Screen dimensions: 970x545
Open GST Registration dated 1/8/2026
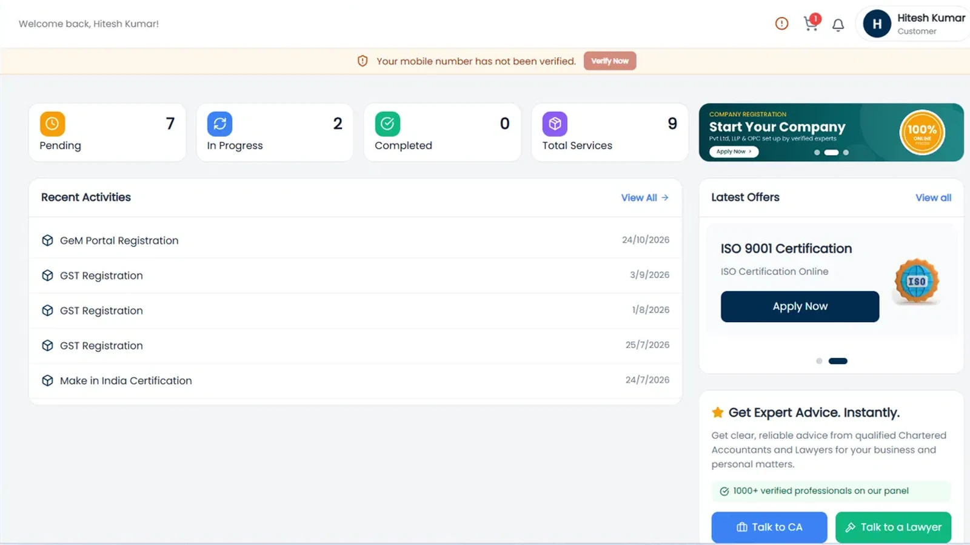click(x=355, y=311)
